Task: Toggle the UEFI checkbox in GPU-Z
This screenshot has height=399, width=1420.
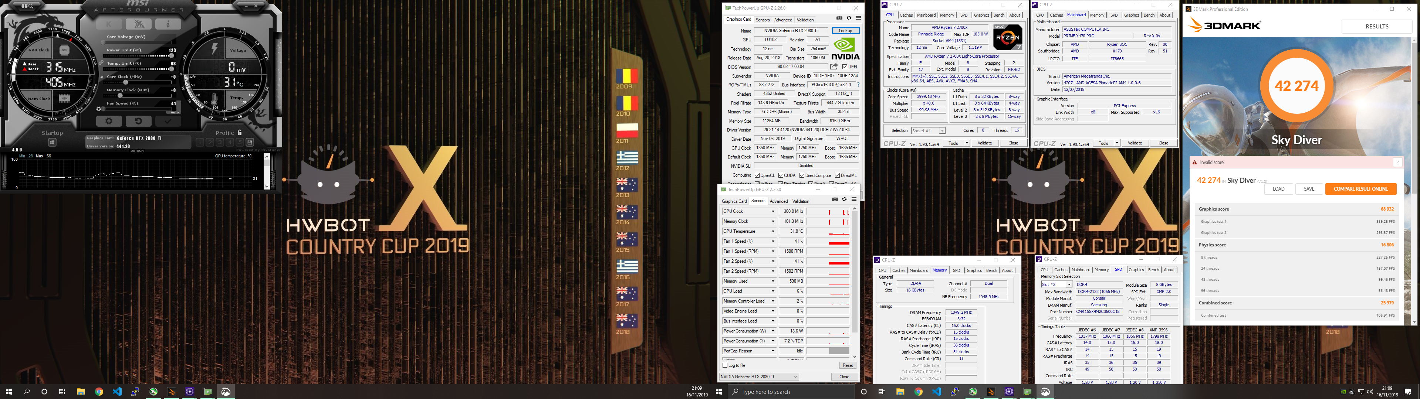Action: click(845, 66)
